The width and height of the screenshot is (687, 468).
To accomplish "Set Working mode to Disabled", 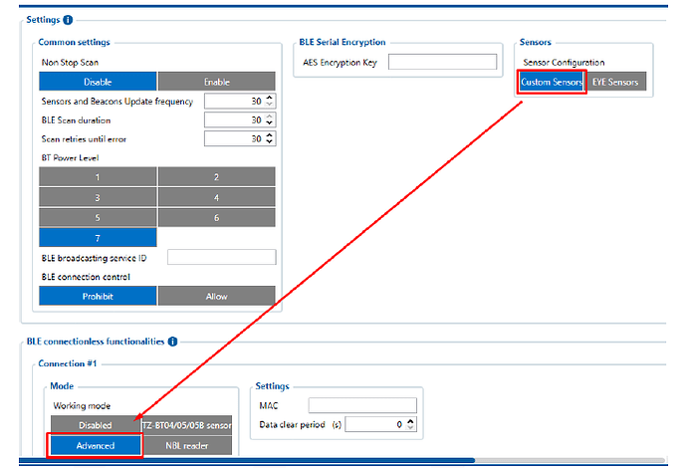I will [x=95, y=424].
